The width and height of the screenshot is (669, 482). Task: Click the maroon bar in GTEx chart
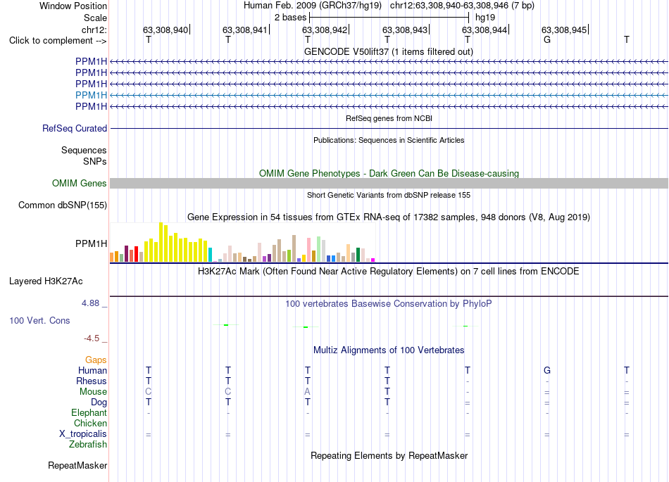126,253
